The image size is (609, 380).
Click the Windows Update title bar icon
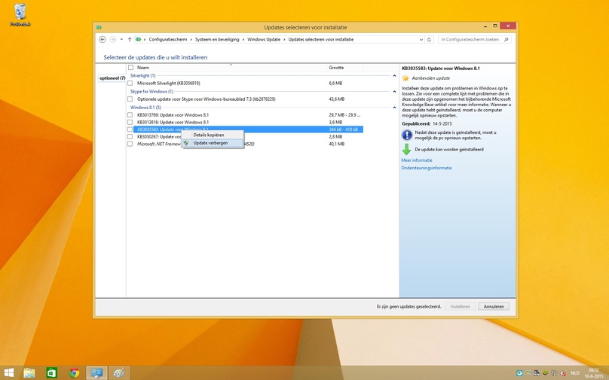(99, 27)
